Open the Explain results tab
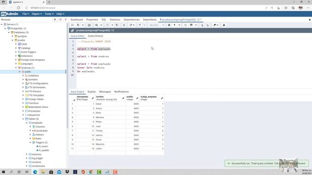The height and width of the screenshot is (175, 312). (92, 92)
